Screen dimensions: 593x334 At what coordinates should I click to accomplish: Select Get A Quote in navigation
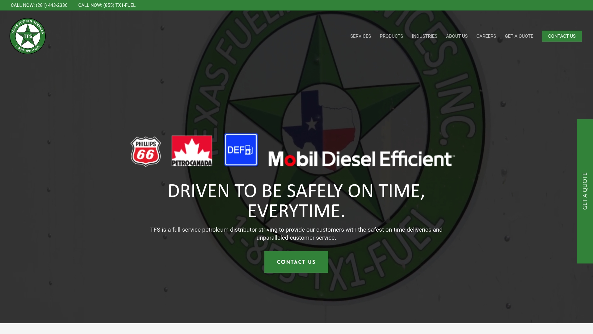click(519, 36)
